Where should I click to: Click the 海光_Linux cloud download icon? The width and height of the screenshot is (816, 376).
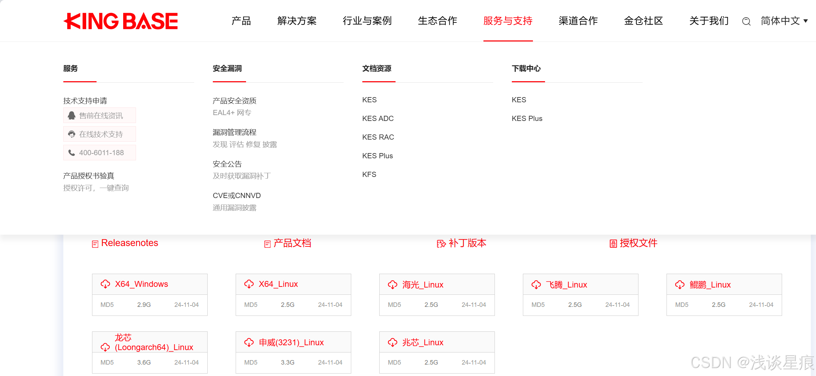[x=392, y=285]
